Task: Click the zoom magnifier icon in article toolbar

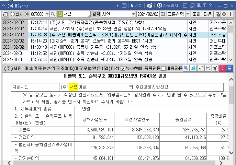Action: (186, 68)
